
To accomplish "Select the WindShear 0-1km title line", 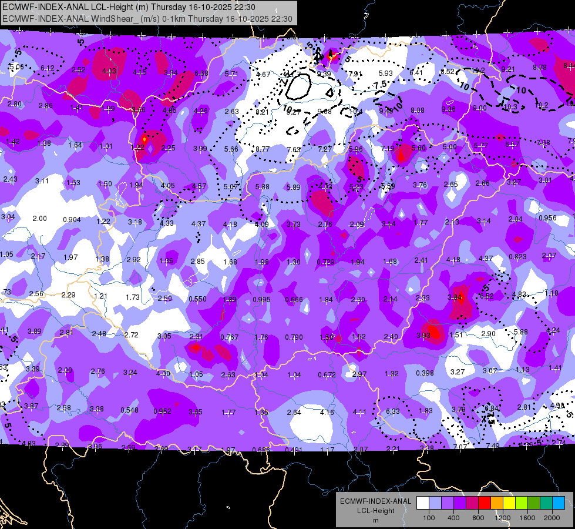I will tap(147, 19).
